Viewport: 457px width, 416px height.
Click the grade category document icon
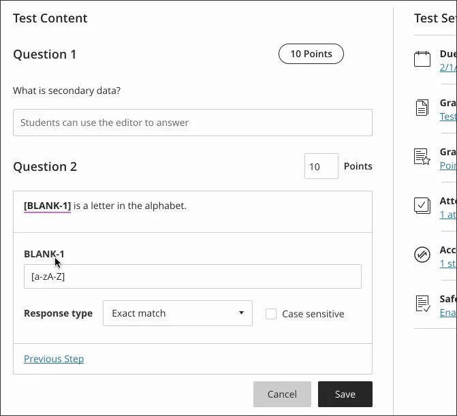click(422, 108)
